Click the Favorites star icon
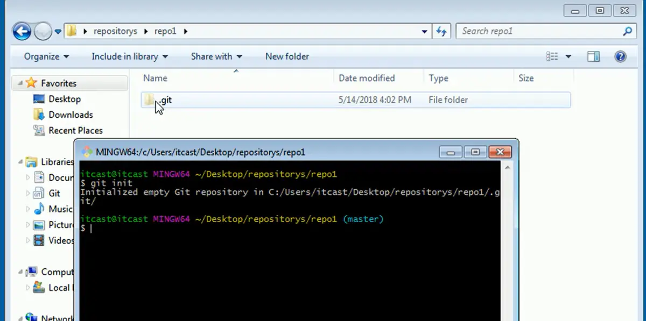 click(31, 83)
